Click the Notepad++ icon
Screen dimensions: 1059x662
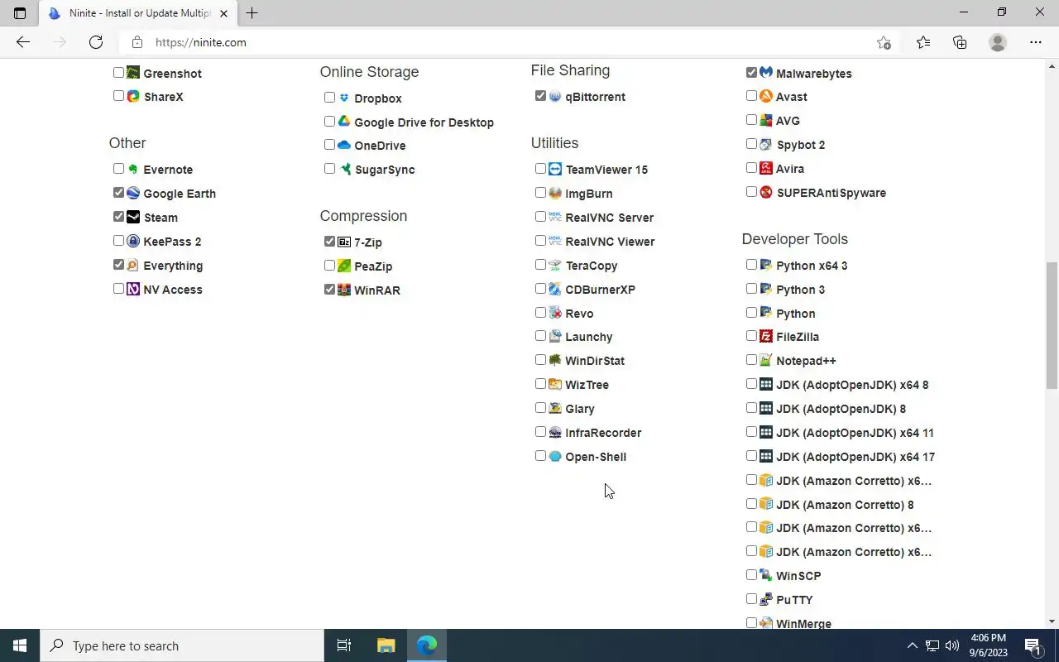[x=766, y=360]
